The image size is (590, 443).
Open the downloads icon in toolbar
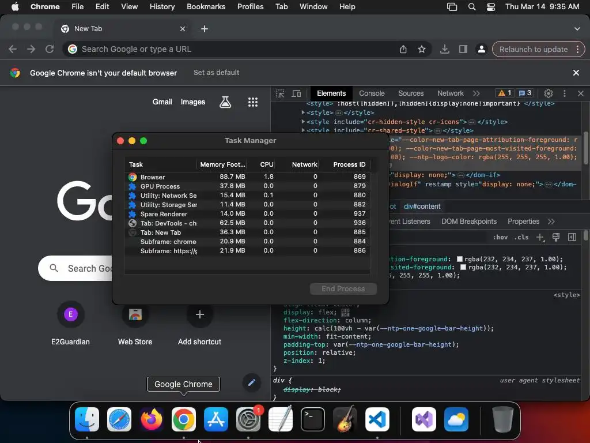pos(444,50)
